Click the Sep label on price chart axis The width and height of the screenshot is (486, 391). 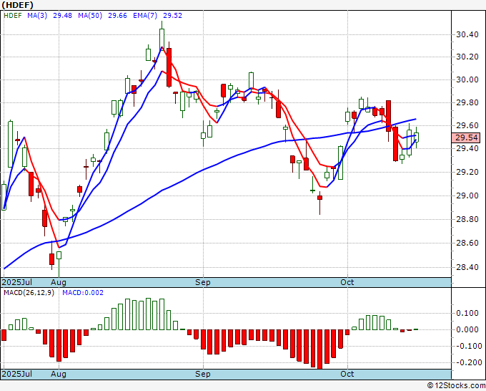click(x=203, y=282)
